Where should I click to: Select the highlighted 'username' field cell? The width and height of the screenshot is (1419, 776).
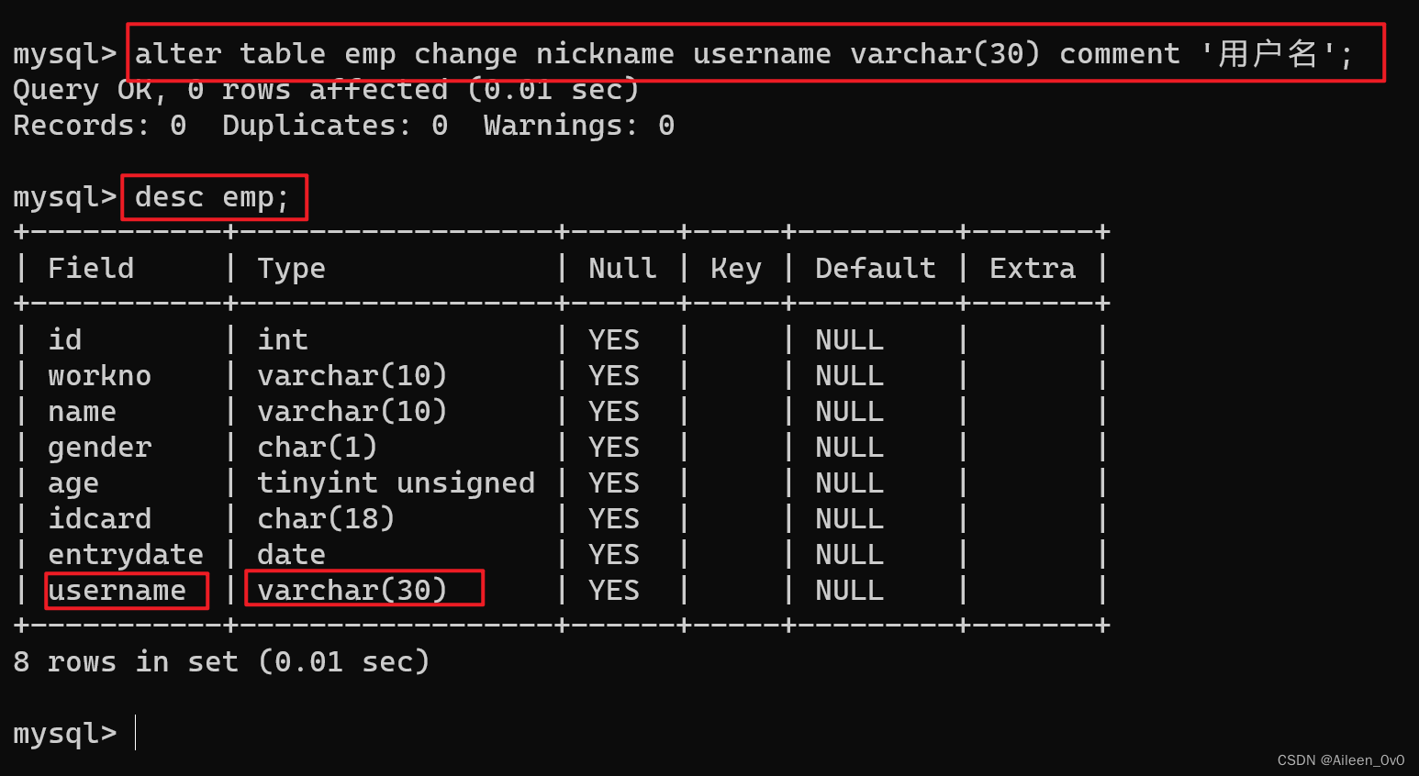coord(117,590)
